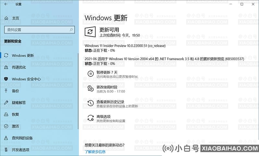259x156 pixels.
Task: Click the 疑难解答 wrench icon
Action: 6,103
